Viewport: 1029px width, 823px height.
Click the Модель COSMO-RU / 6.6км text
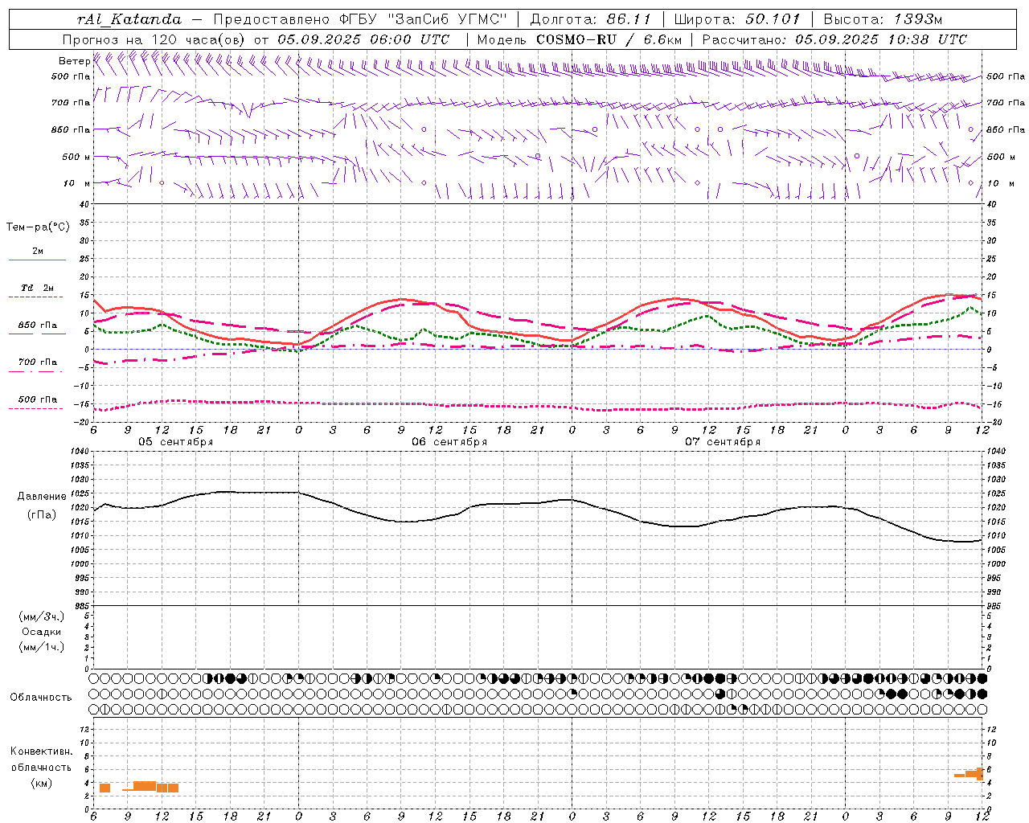pyautogui.click(x=579, y=39)
